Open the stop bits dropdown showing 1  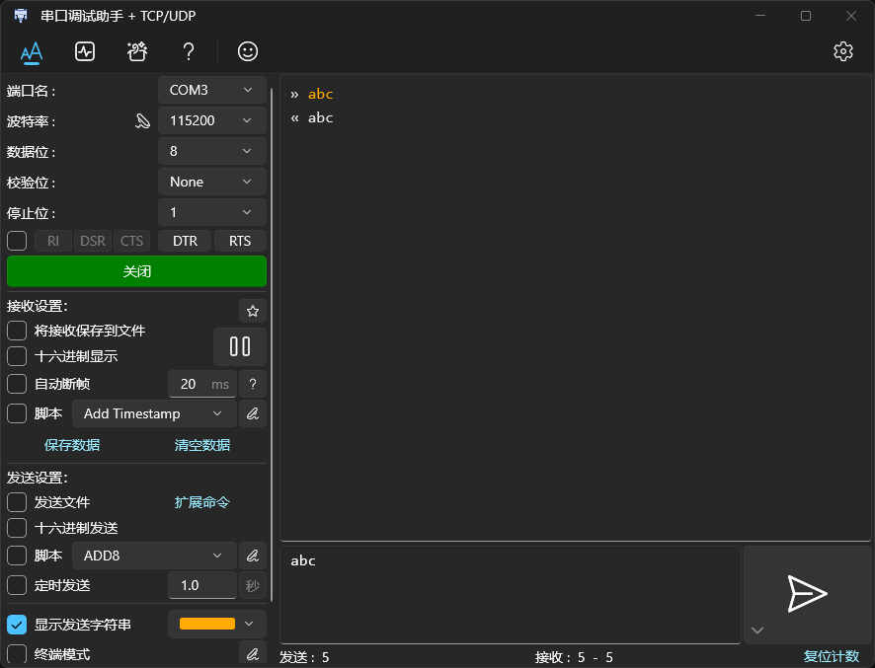(212, 212)
